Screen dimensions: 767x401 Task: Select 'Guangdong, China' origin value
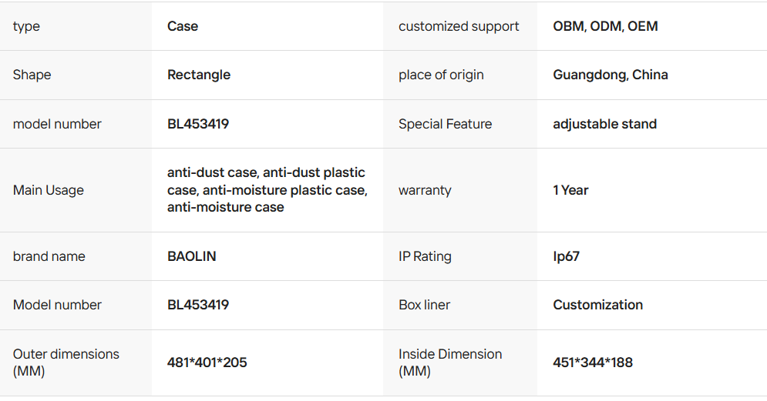(611, 75)
